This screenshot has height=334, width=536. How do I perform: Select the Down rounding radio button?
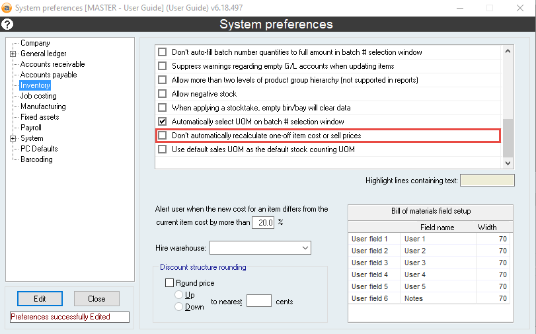179,306
